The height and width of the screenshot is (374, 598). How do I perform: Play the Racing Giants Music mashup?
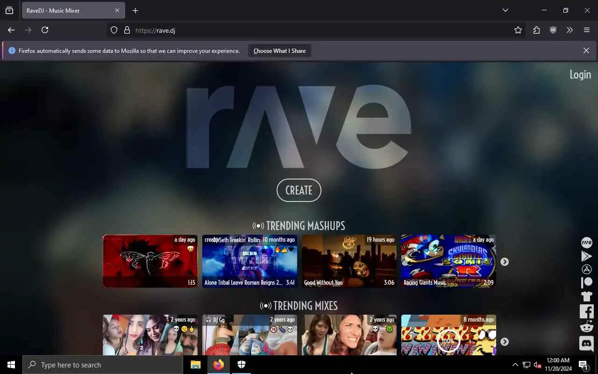pos(448,261)
